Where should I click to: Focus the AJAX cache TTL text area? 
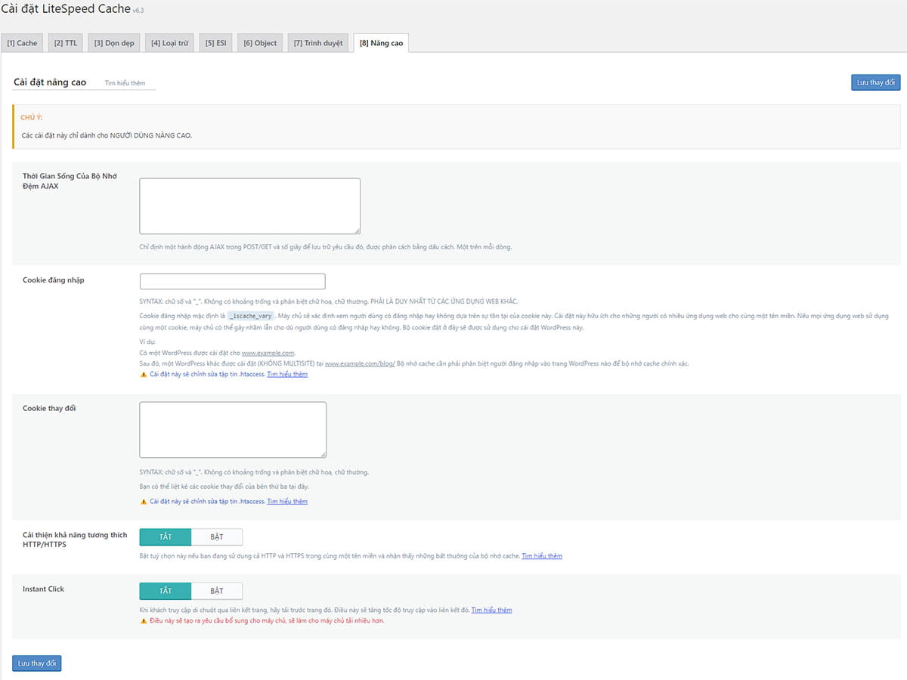(x=250, y=206)
